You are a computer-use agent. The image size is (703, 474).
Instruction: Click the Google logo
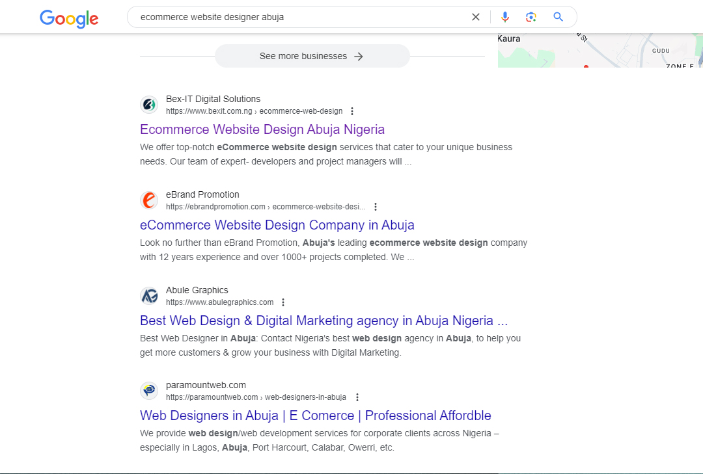[x=69, y=18]
